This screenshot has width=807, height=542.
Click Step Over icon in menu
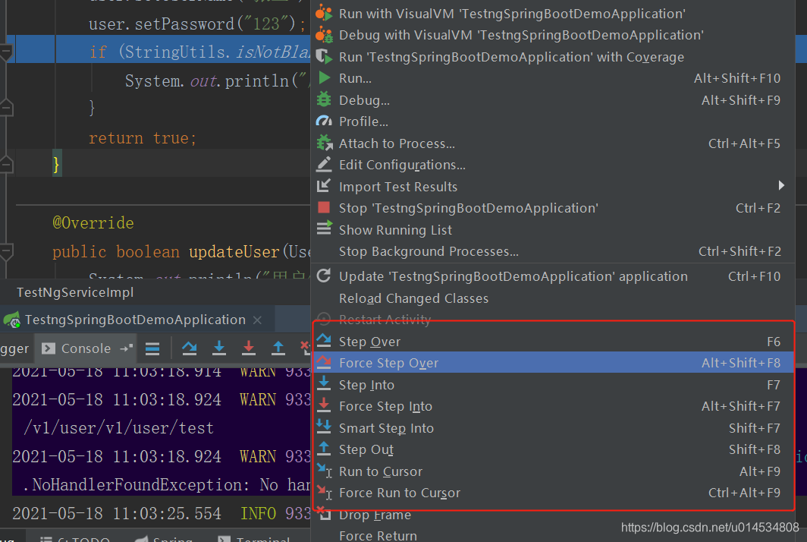(x=325, y=340)
